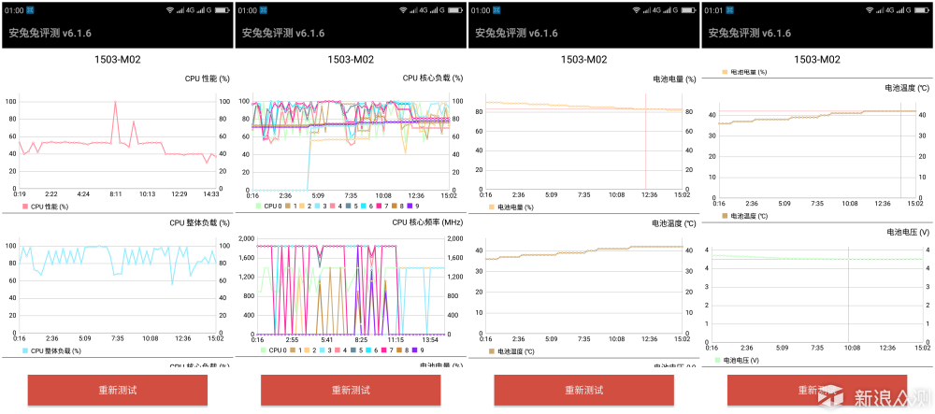Tap the Wi-Fi icon on the CPU 核心频率 screen

point(404,10)
